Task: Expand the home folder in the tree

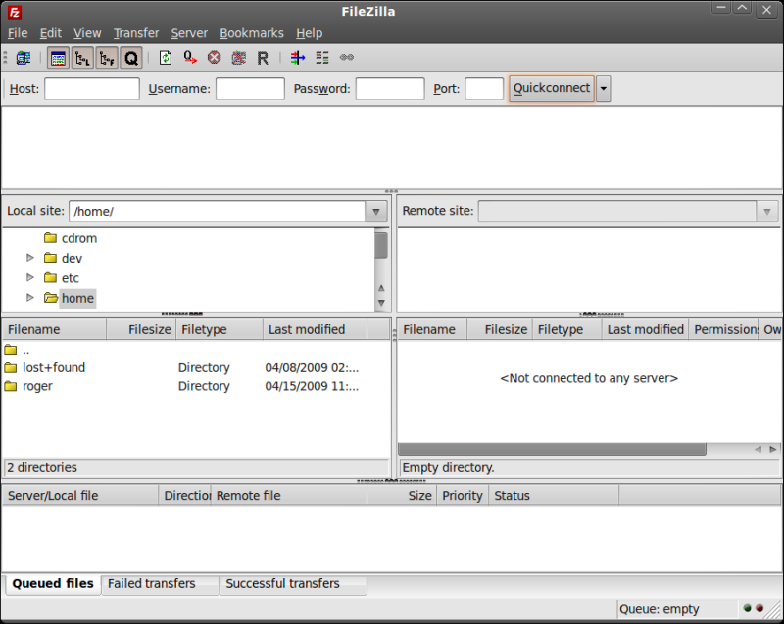Action: click(x=29, y=298)
